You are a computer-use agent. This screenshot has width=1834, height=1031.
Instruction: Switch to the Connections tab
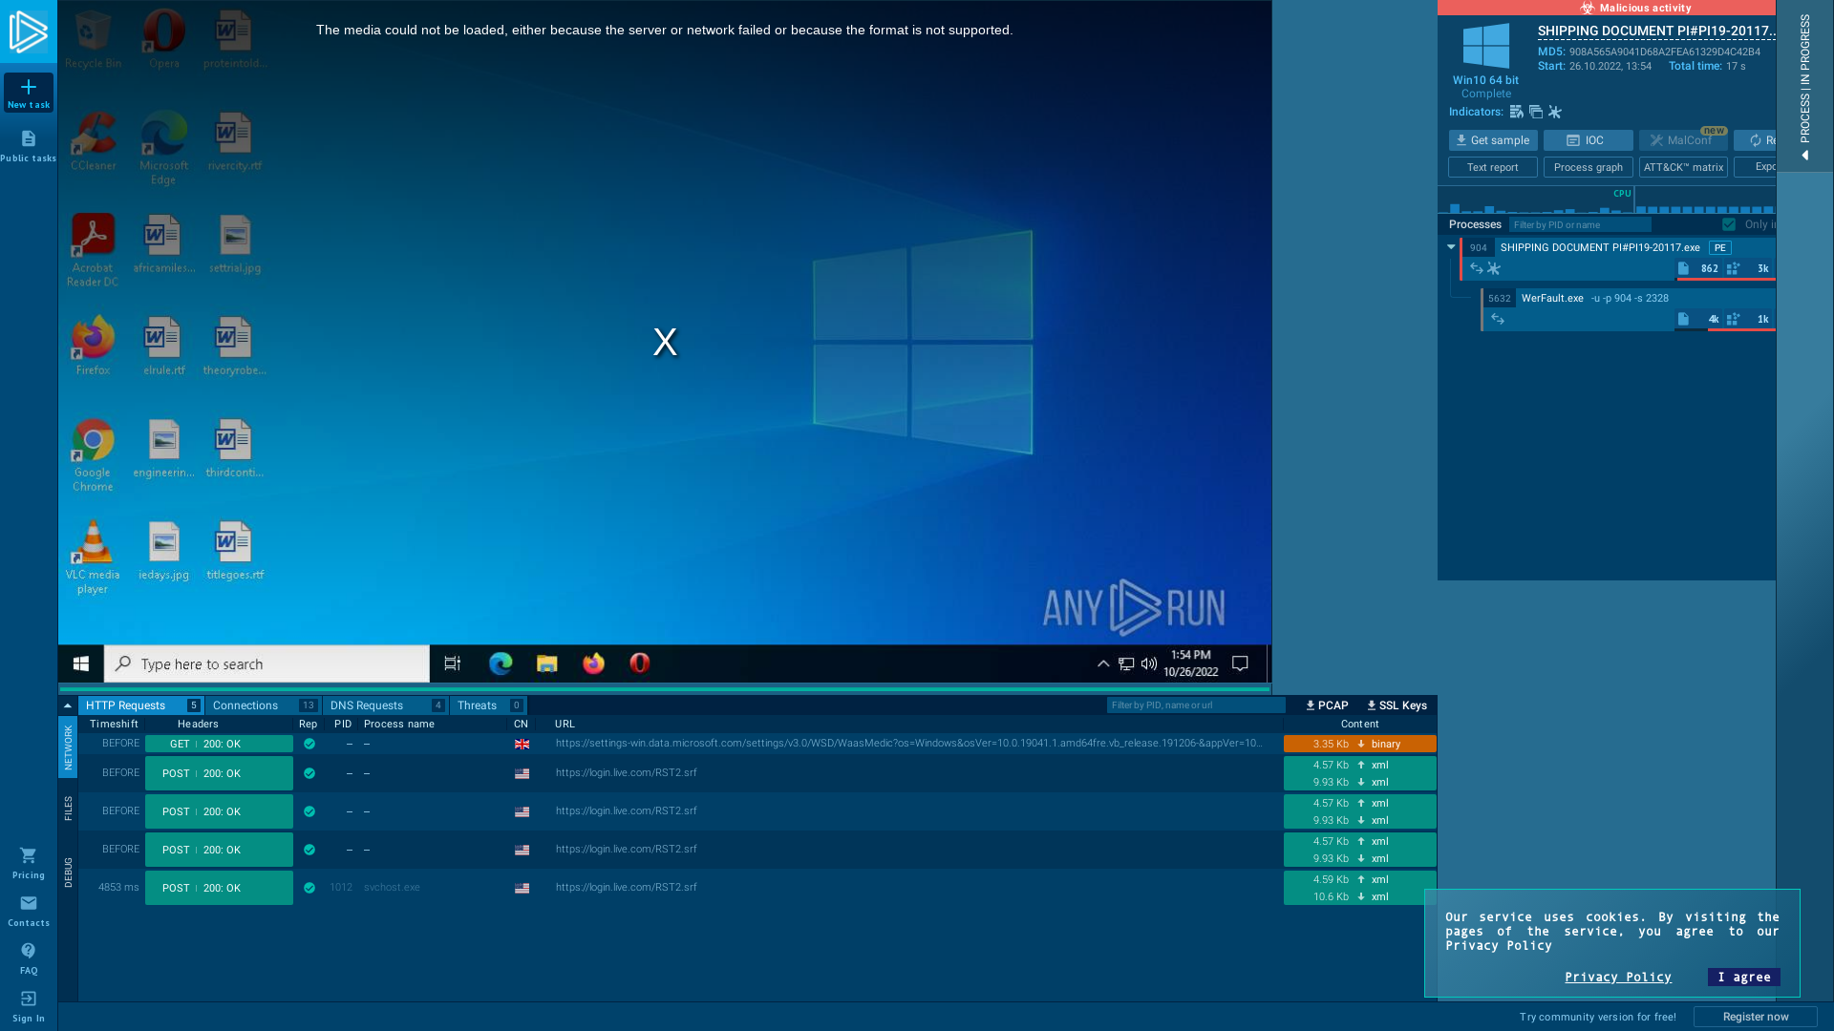click(245, 705)
